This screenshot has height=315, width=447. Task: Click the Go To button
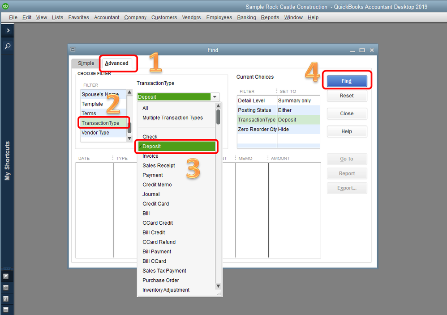[x=347, y=159]
